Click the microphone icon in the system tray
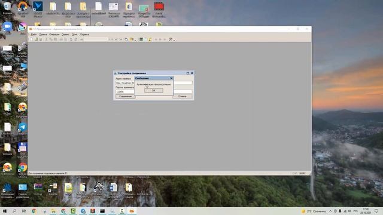Screen dimensions: 383x215 [340, 211]
